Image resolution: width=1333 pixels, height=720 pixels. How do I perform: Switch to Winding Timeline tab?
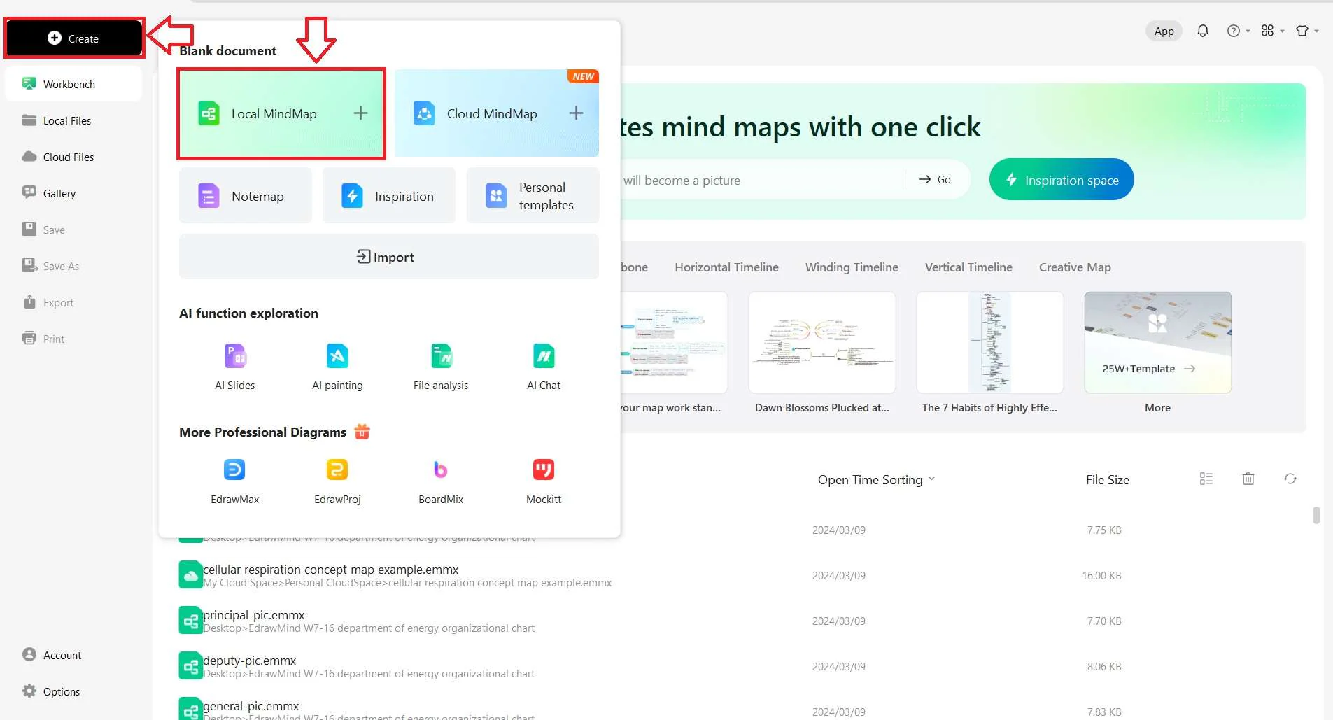[852, 267]
